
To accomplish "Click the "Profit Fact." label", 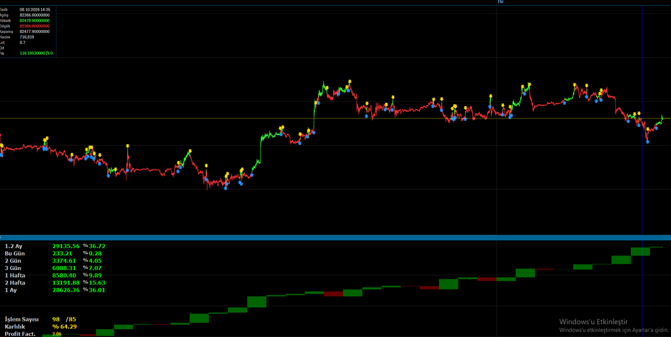I will [20, 334].
